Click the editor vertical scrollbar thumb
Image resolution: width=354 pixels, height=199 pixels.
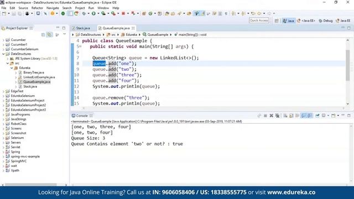[348, 65]
